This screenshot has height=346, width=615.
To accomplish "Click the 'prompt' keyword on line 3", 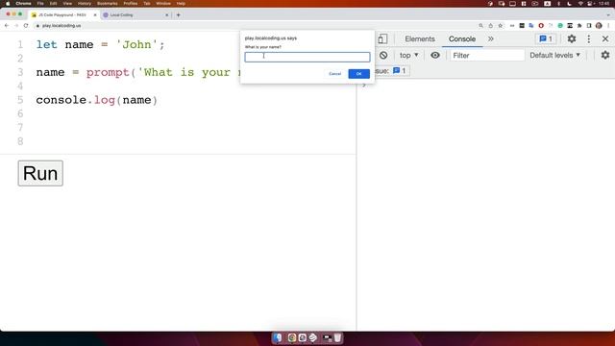I will (x=108, y=73).
